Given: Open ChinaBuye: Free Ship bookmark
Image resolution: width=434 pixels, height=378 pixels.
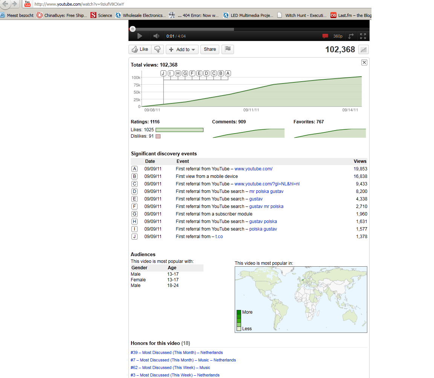Looking at the screenshot, I should (x=62, y=15).
